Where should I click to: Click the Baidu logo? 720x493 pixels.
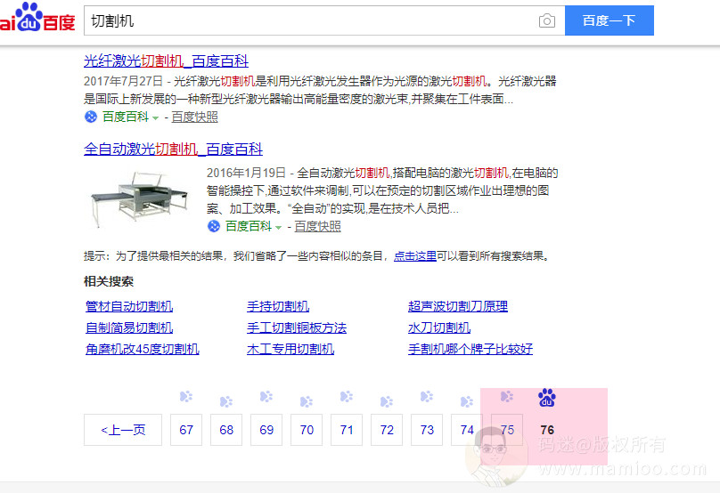pos(37,18)
